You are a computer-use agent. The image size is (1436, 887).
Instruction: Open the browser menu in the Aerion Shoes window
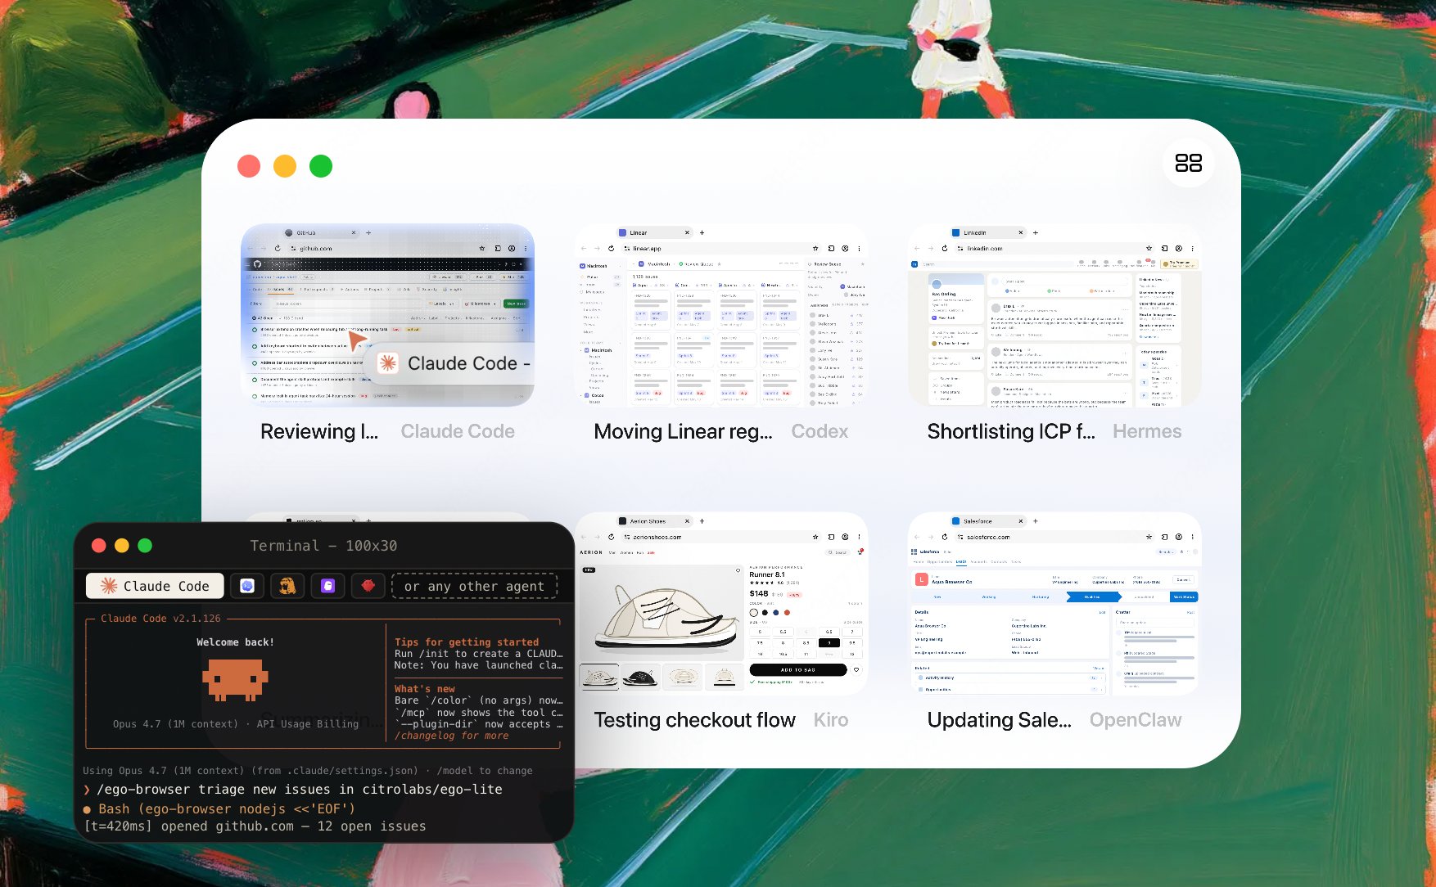coord(859,537)
